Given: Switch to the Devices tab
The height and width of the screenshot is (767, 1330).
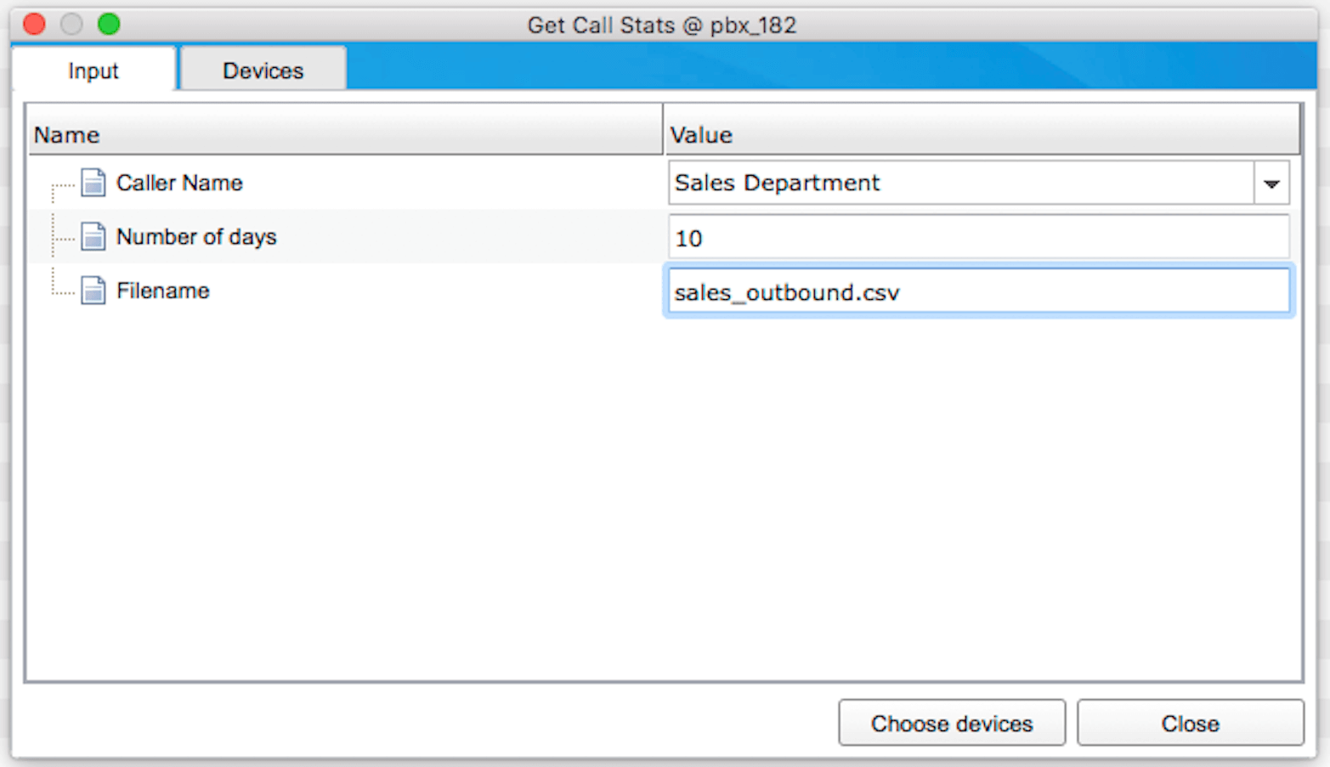Looking at the screenshot, I should click(263, 70).
